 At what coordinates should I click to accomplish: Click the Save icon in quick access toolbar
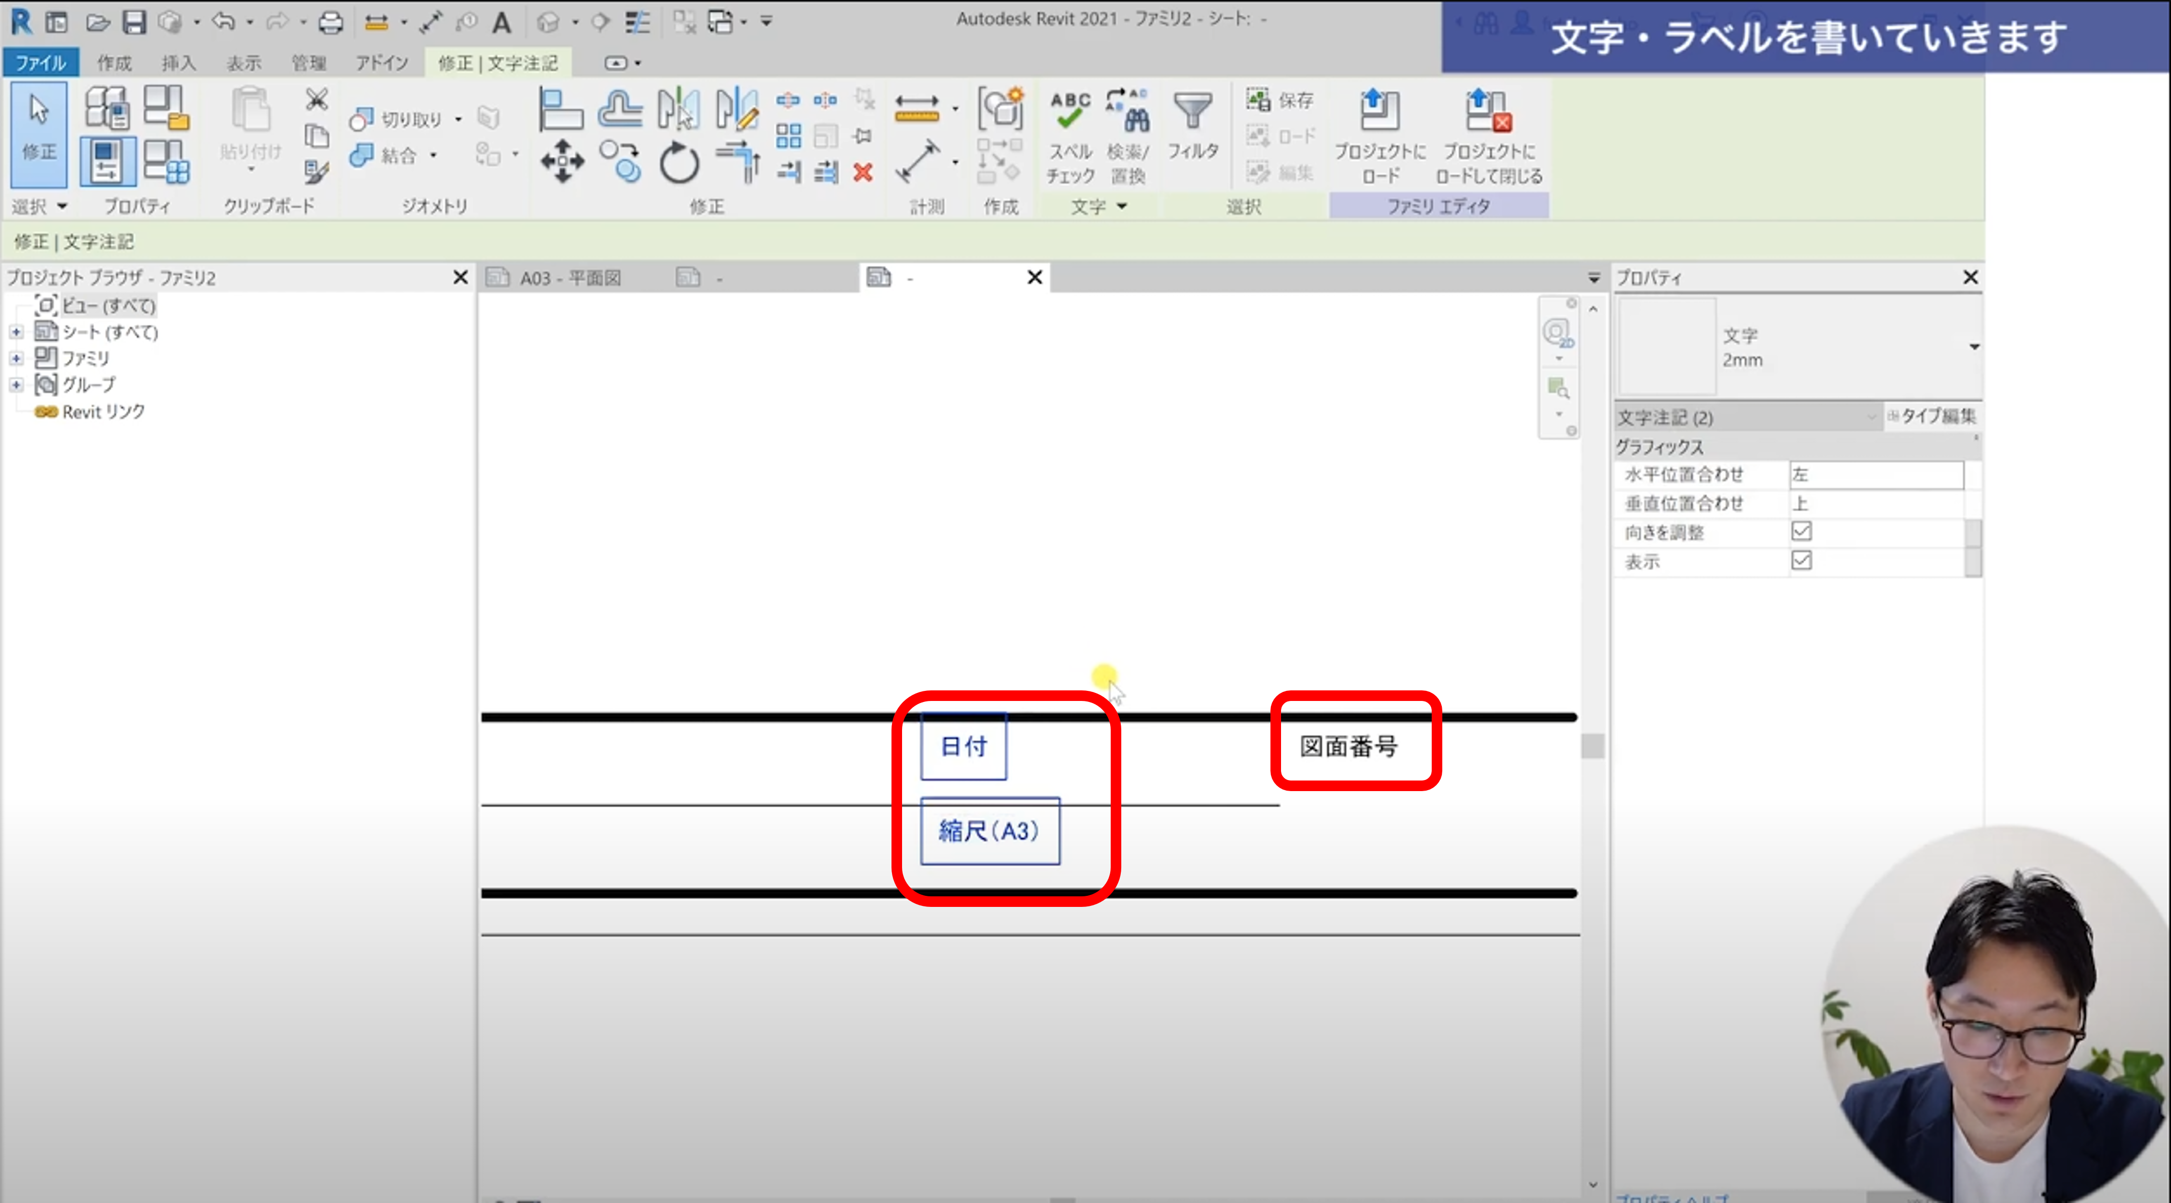point(134,22)
